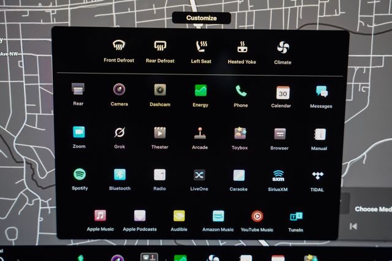Open the Radio app
This screenshot has width=392, height=261.
159,175
